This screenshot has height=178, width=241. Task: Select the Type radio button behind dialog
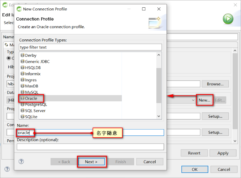[x=9, y=58]
